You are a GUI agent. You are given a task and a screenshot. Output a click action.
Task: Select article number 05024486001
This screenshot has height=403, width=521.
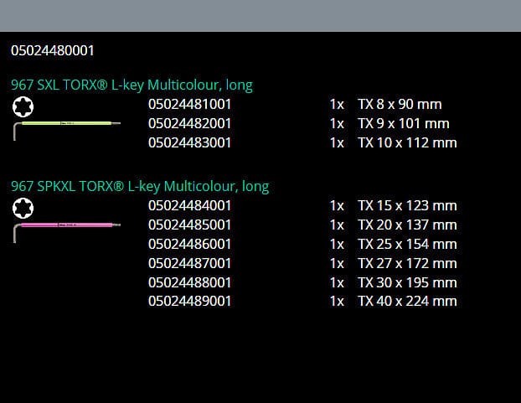(x=190, y=244)
